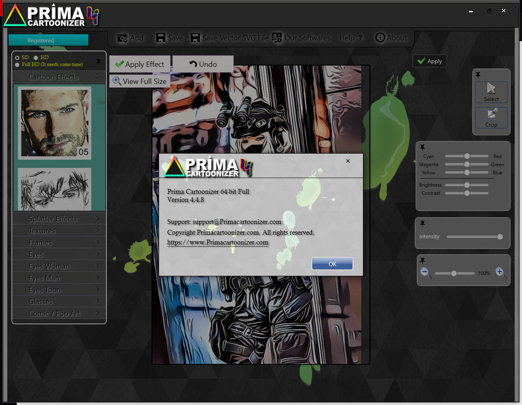
Task: Click the pin icon in the effects panel
Action: [x=98, y=62]
